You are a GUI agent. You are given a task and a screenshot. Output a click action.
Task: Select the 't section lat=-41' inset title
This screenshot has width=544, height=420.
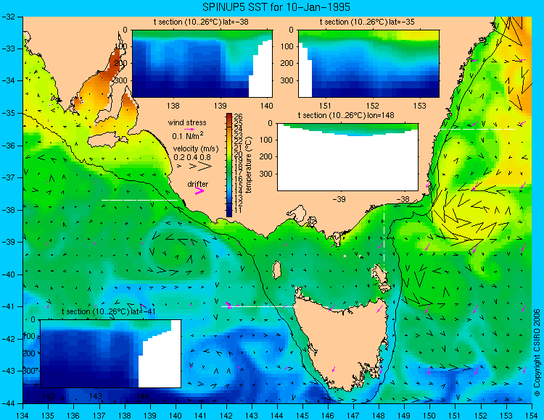(108, 311)
